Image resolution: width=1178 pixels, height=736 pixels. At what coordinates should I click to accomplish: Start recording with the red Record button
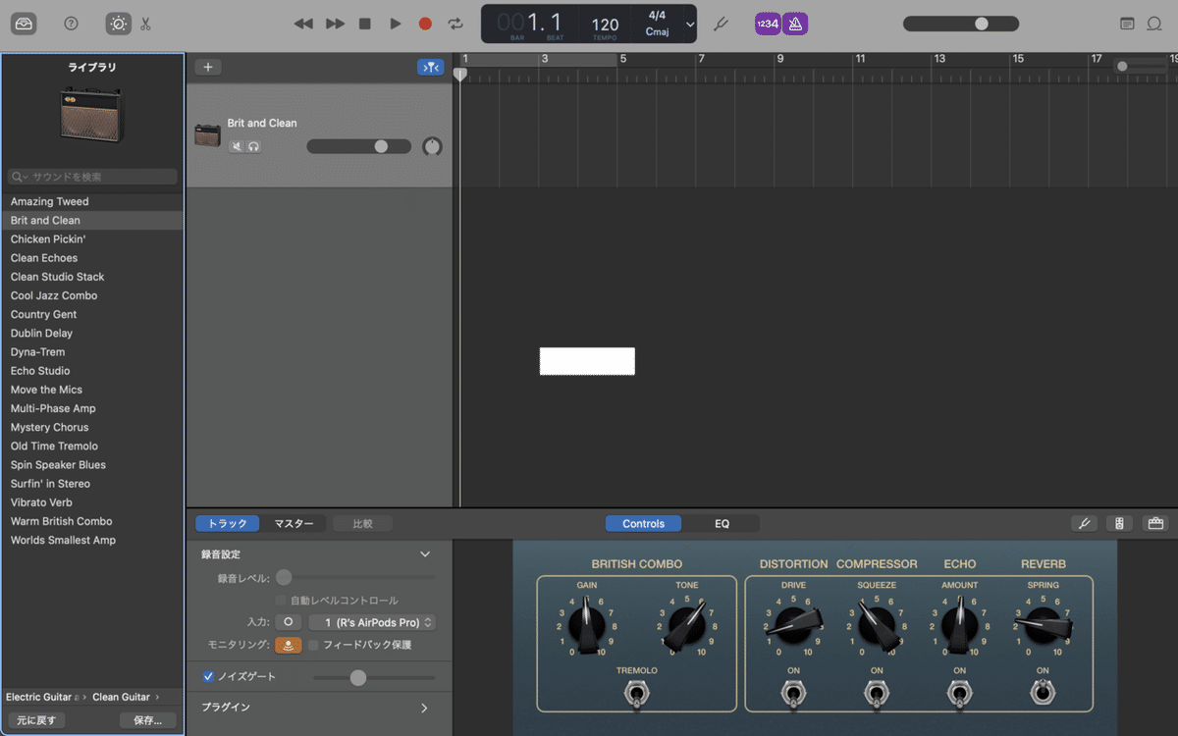[x=425, y=24]
